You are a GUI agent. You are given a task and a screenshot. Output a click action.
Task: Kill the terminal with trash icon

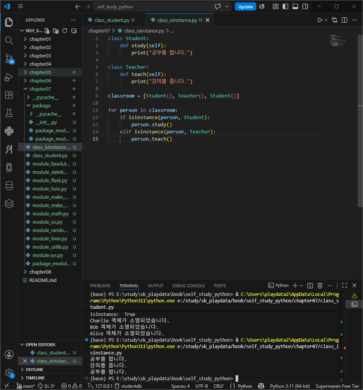(x=320, y=286)
